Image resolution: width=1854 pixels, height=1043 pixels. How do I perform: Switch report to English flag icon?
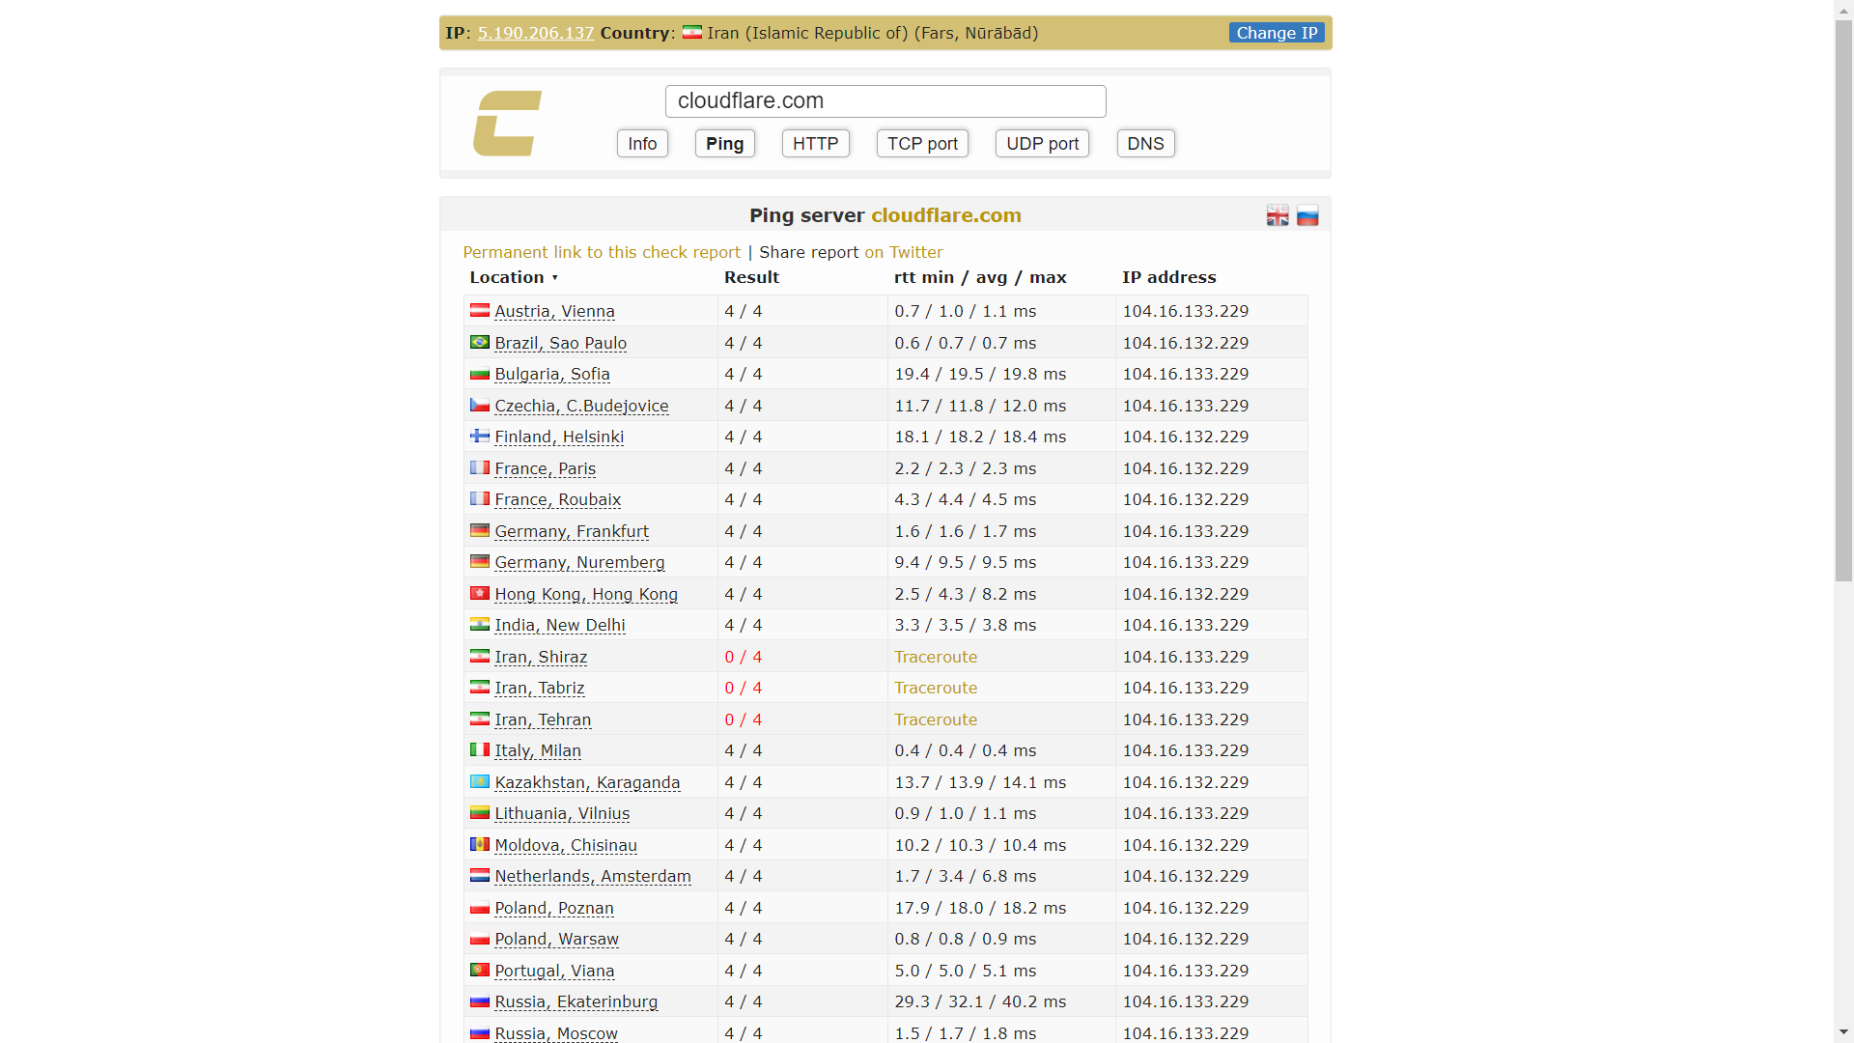point(1278,216)
